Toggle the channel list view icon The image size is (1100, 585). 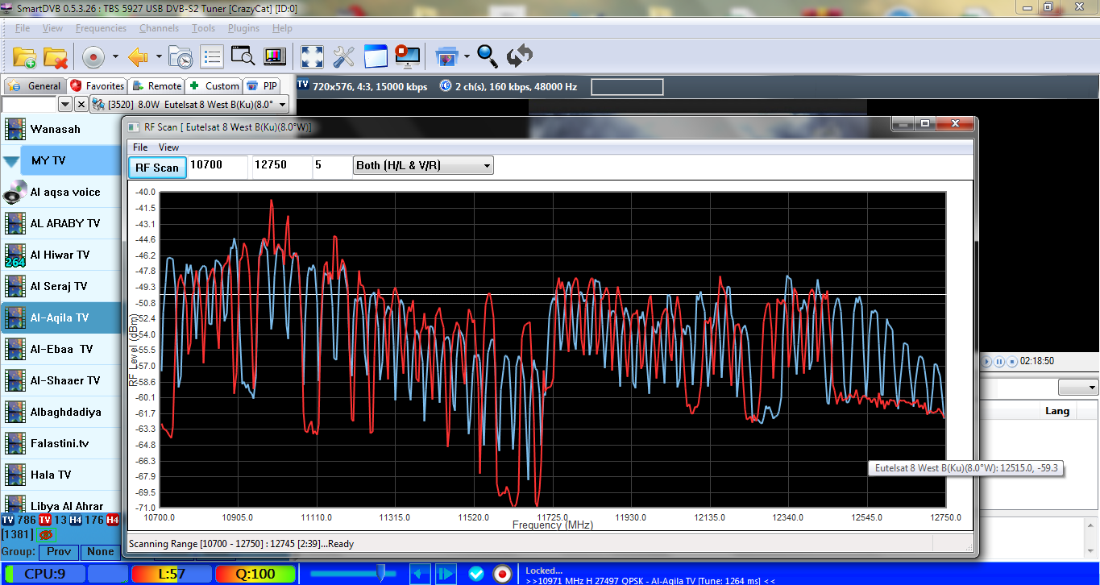[212, 57]
